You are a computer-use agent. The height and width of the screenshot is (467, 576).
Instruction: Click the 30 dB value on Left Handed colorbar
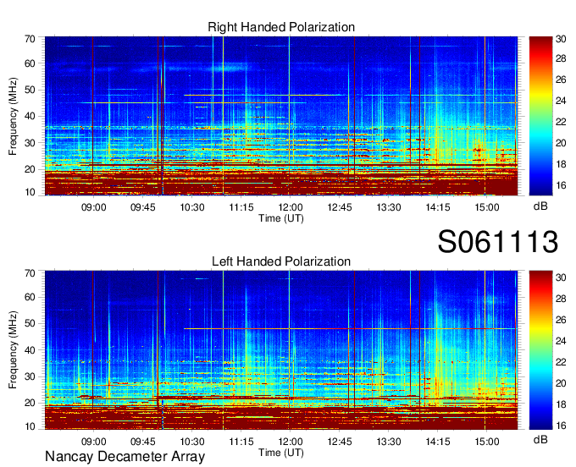click(561, 277)
